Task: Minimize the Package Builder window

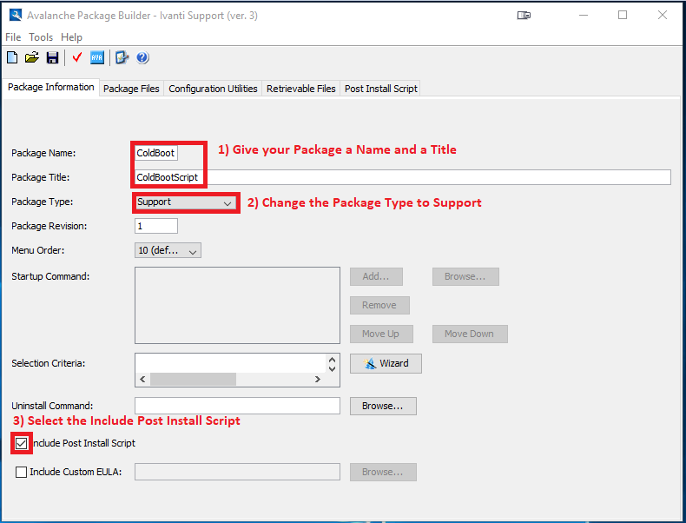Action: pyautogui.click(x=584, y=16)
